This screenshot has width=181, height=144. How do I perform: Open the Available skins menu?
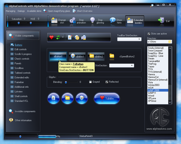[34, 11]
